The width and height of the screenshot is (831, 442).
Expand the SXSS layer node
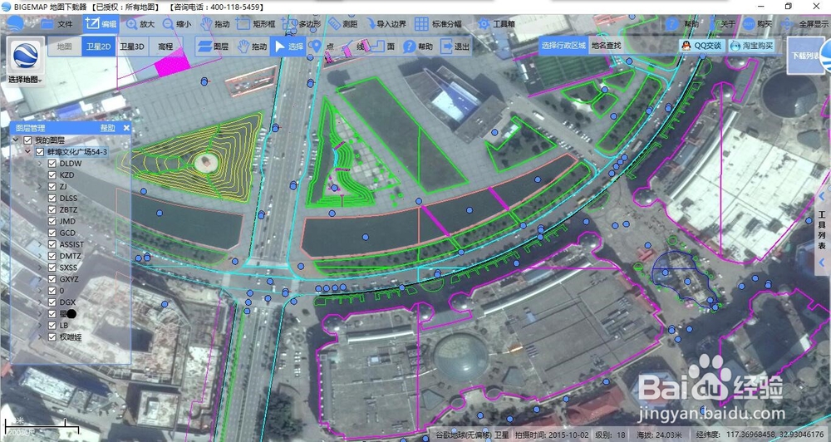coord(40,268)
